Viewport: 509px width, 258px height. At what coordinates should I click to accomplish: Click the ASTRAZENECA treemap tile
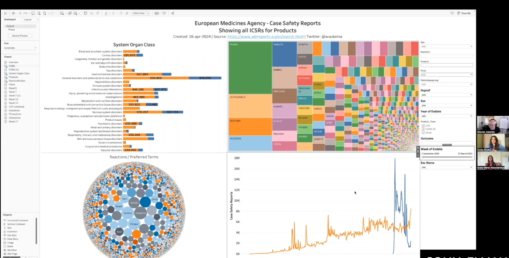(x=251, y=106)
